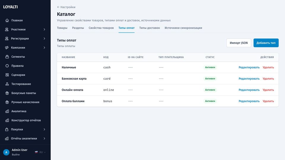The height and width of the screenshot is (160, 285).
Task: Open the Источники синхронизации tab
Action: click(183, 28)
